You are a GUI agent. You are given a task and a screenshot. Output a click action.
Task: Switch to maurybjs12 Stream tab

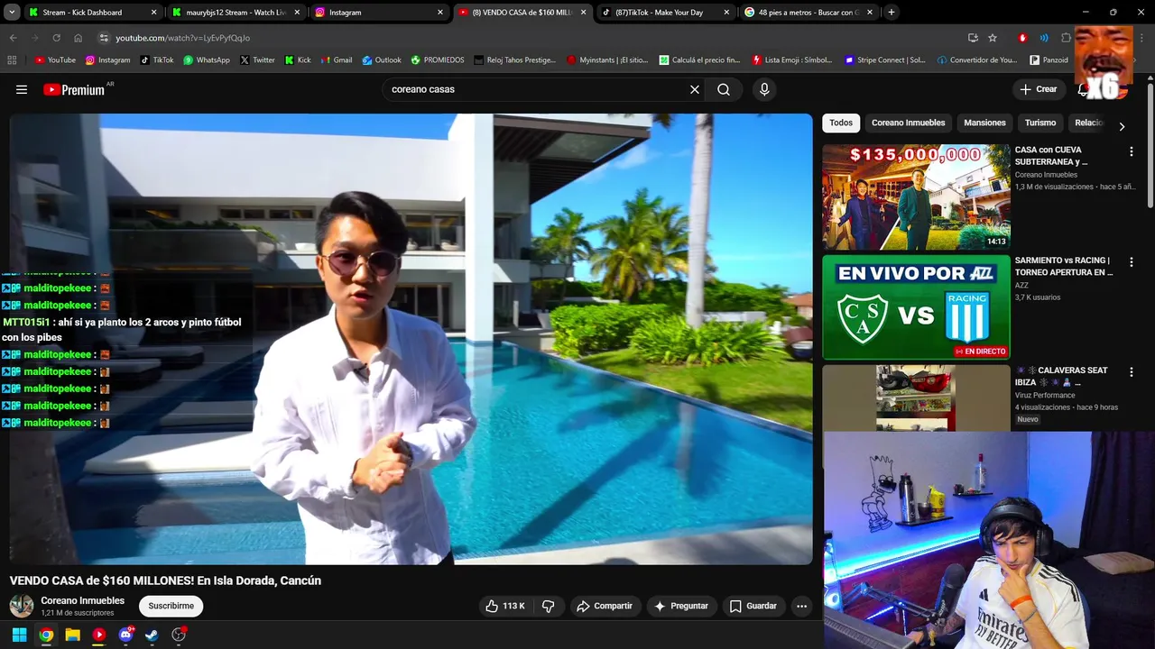click(236, 13)
